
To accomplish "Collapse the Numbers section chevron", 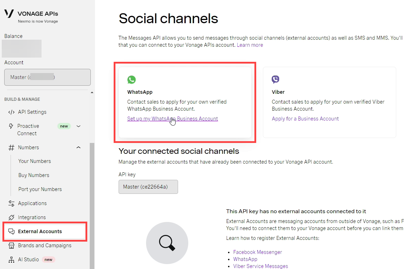I will pyautogui.click(x=78, y=147).
